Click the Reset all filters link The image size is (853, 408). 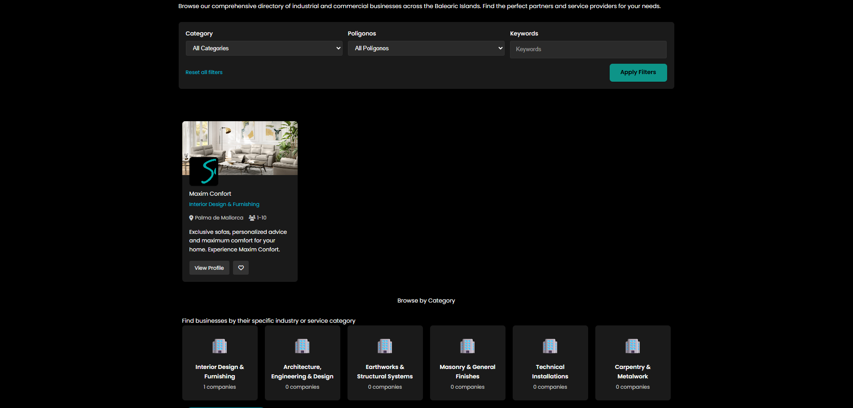(x=204, y=72)
